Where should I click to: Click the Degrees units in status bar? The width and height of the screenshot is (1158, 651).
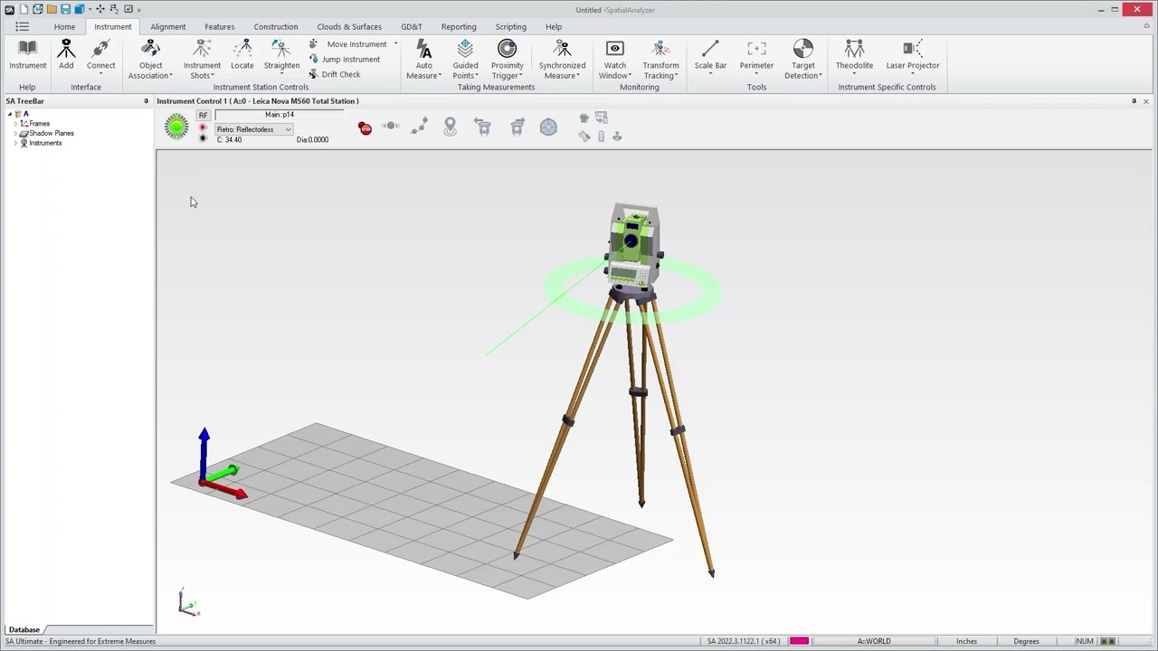1026,641
